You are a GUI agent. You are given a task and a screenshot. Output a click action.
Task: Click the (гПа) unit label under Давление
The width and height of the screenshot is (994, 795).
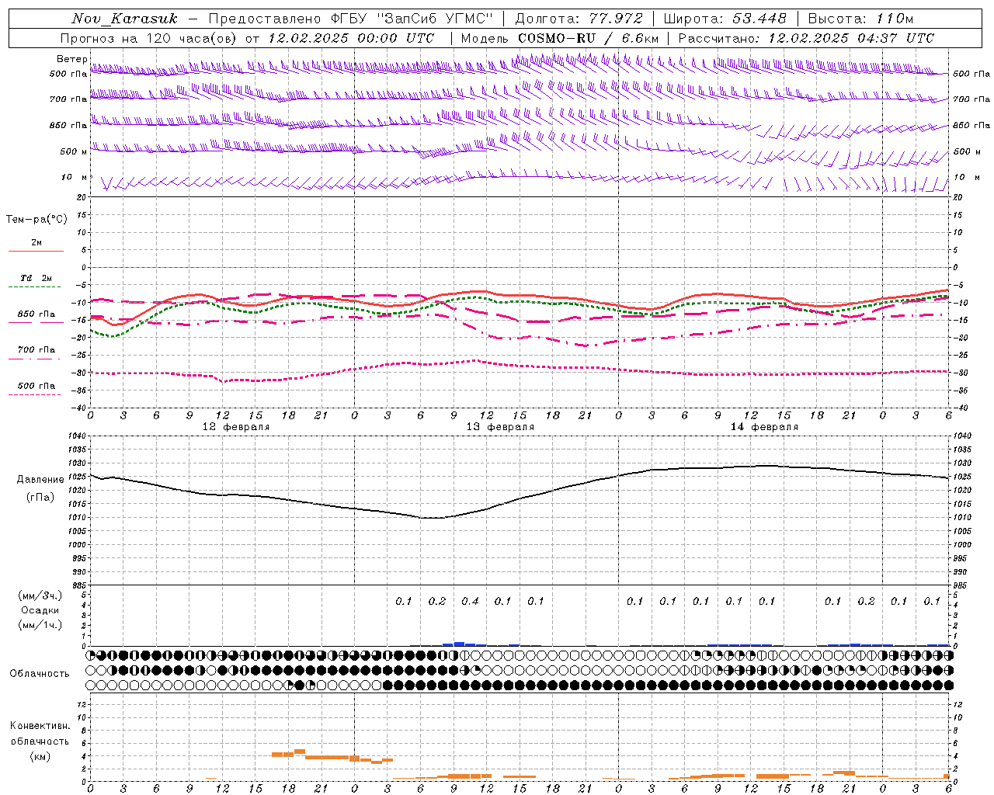[40, 498]
